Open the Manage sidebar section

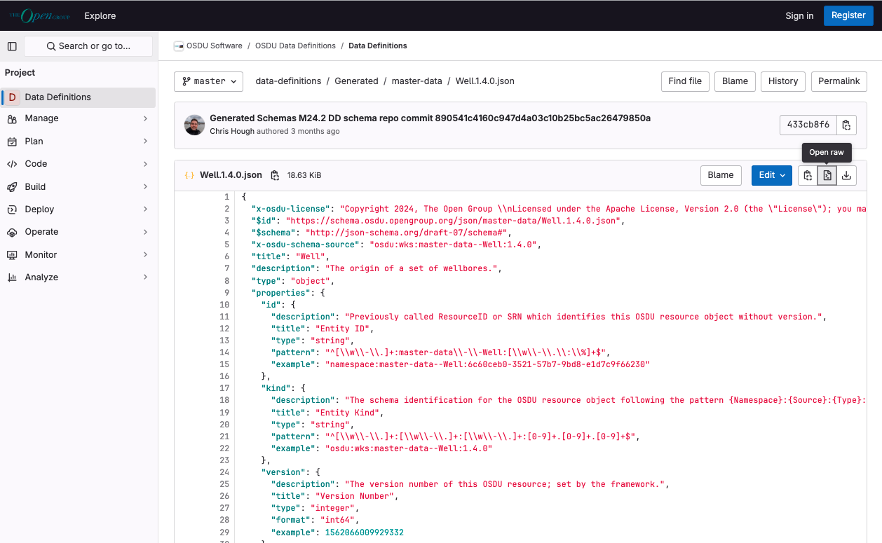pos(78,119)
